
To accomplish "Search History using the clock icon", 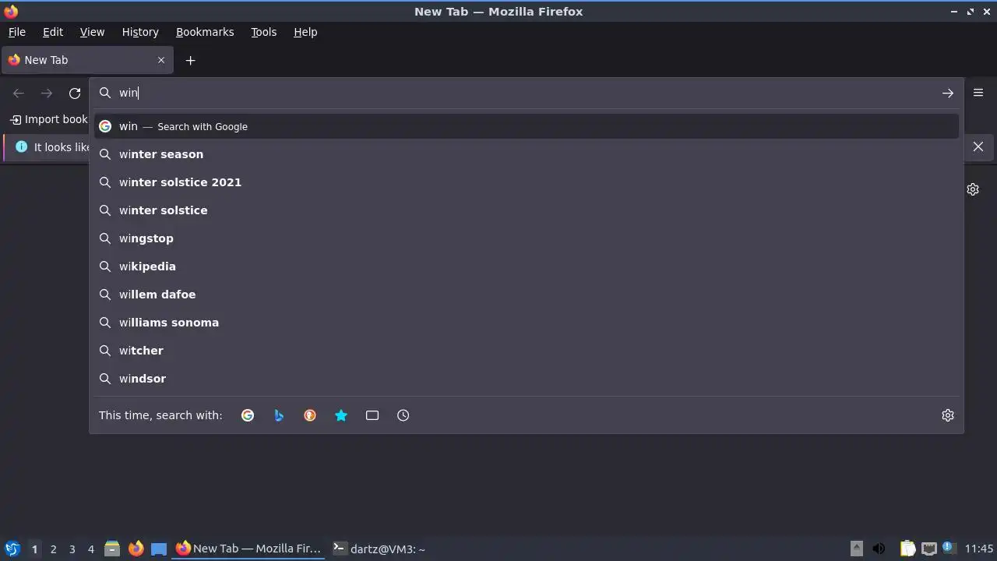I will [x=403, y=415].
